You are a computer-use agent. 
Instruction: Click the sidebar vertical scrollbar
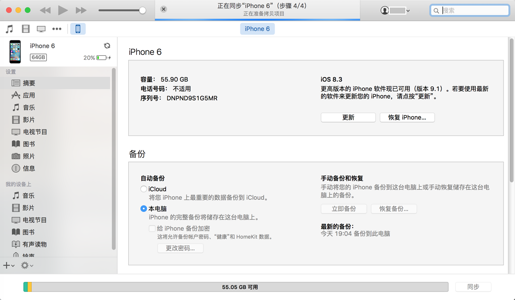click(x=114, y=159)
